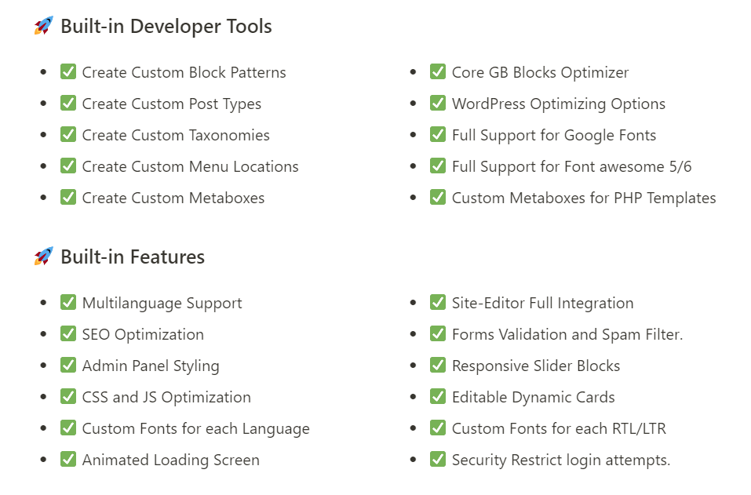Screen dimensions: 751x495
Task: Click green checkmark next to Create Custom Block Patterns
Action: coord(68,72)
